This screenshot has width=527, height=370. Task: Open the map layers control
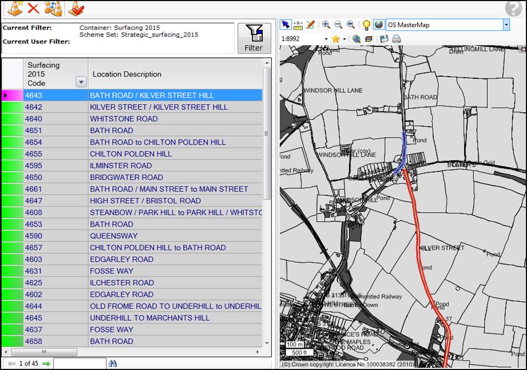pyautogui.click(x=369, y=38)
